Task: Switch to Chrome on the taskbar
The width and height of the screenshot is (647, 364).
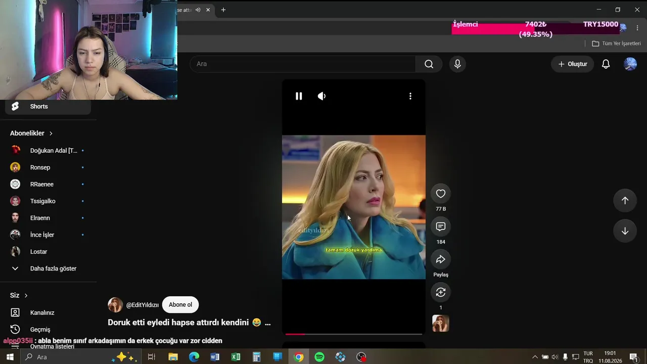Action: [x=299, y=357]
